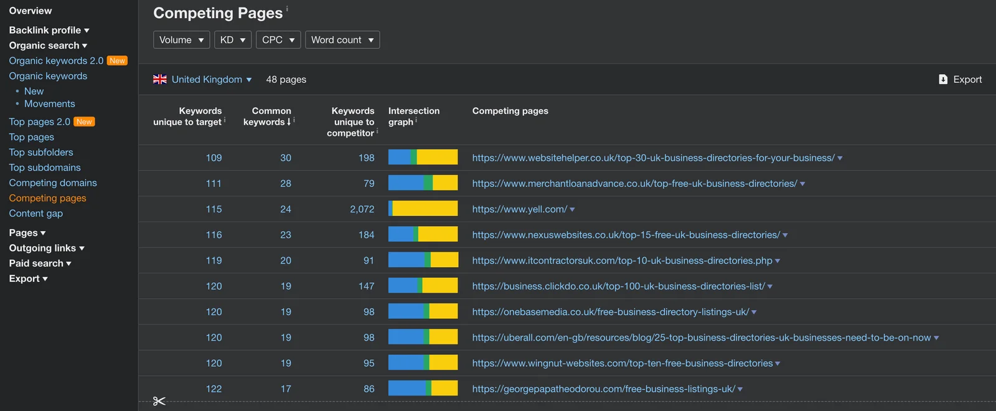This screenshot has height=411, width=996.
Task: Open Organic keywords 2.0 report
Action: [x=56, y=60]
